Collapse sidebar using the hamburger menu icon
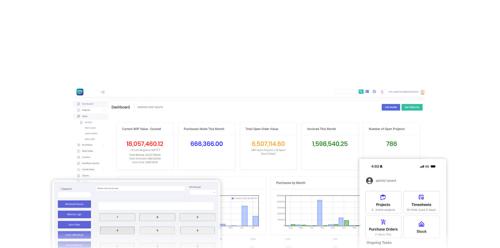 [103, 92]
